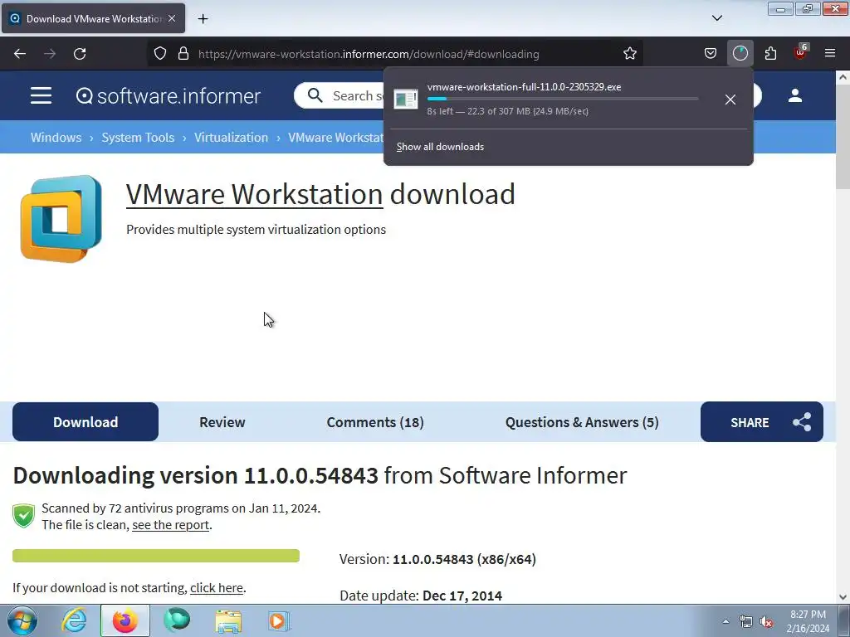Click the download panel progress bar
850x637 pixels.
[x=563, y=99]
